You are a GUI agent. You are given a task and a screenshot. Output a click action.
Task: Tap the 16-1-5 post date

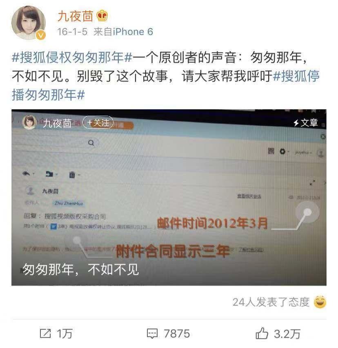72,32
